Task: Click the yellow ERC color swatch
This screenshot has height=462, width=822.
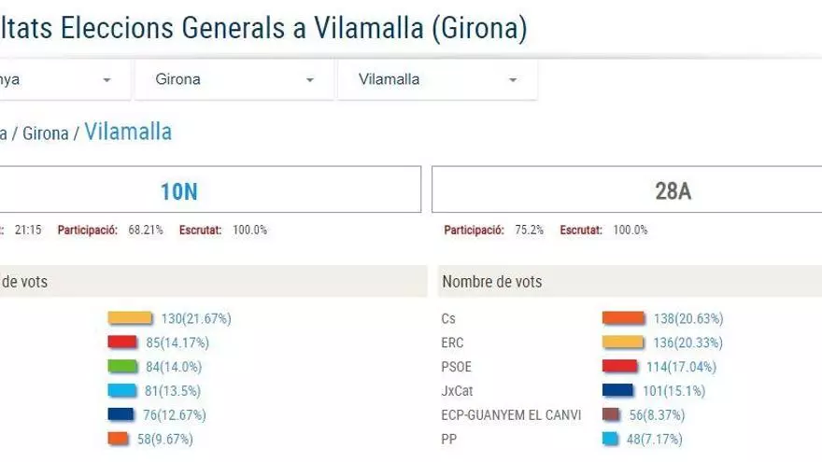Action: 623,343
